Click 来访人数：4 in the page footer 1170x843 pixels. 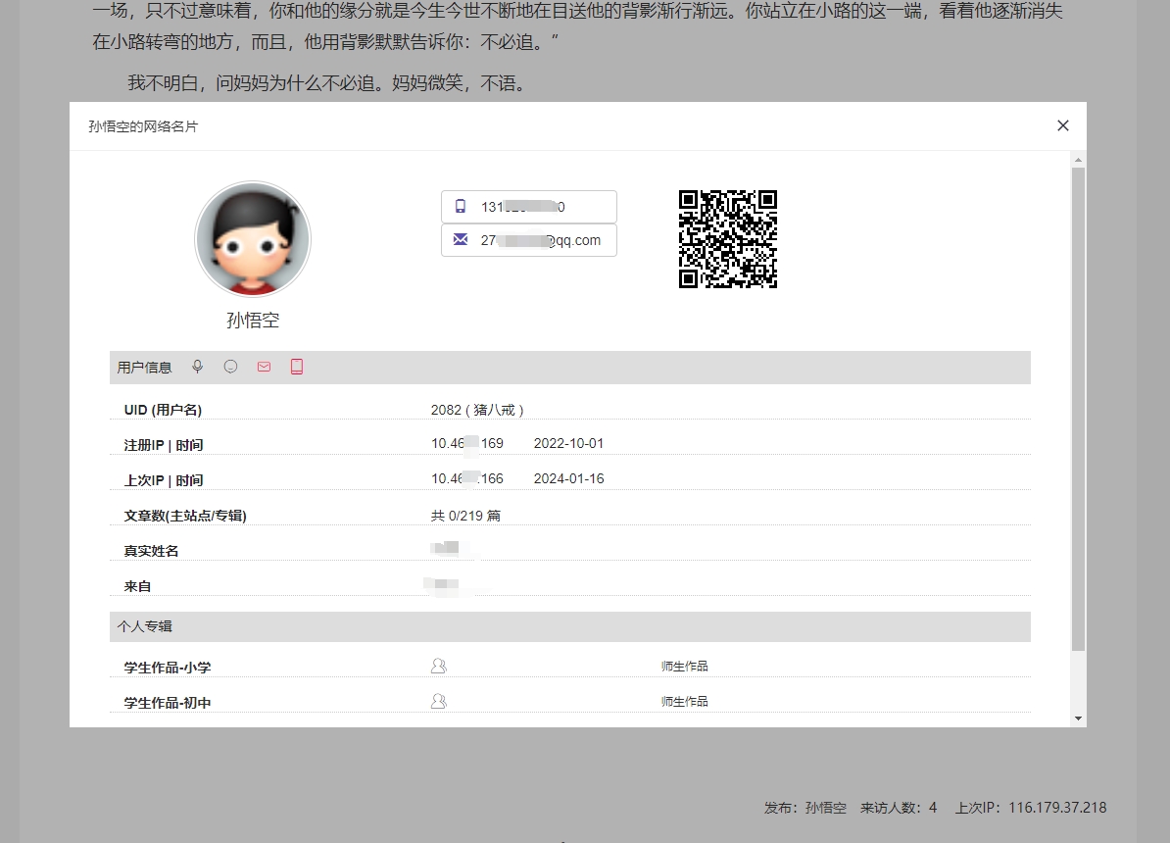(899, 807)
